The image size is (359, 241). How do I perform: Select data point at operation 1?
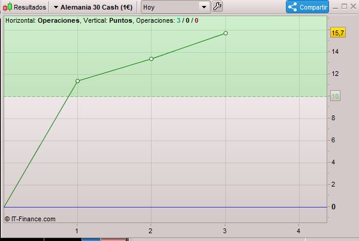[78, 81]
